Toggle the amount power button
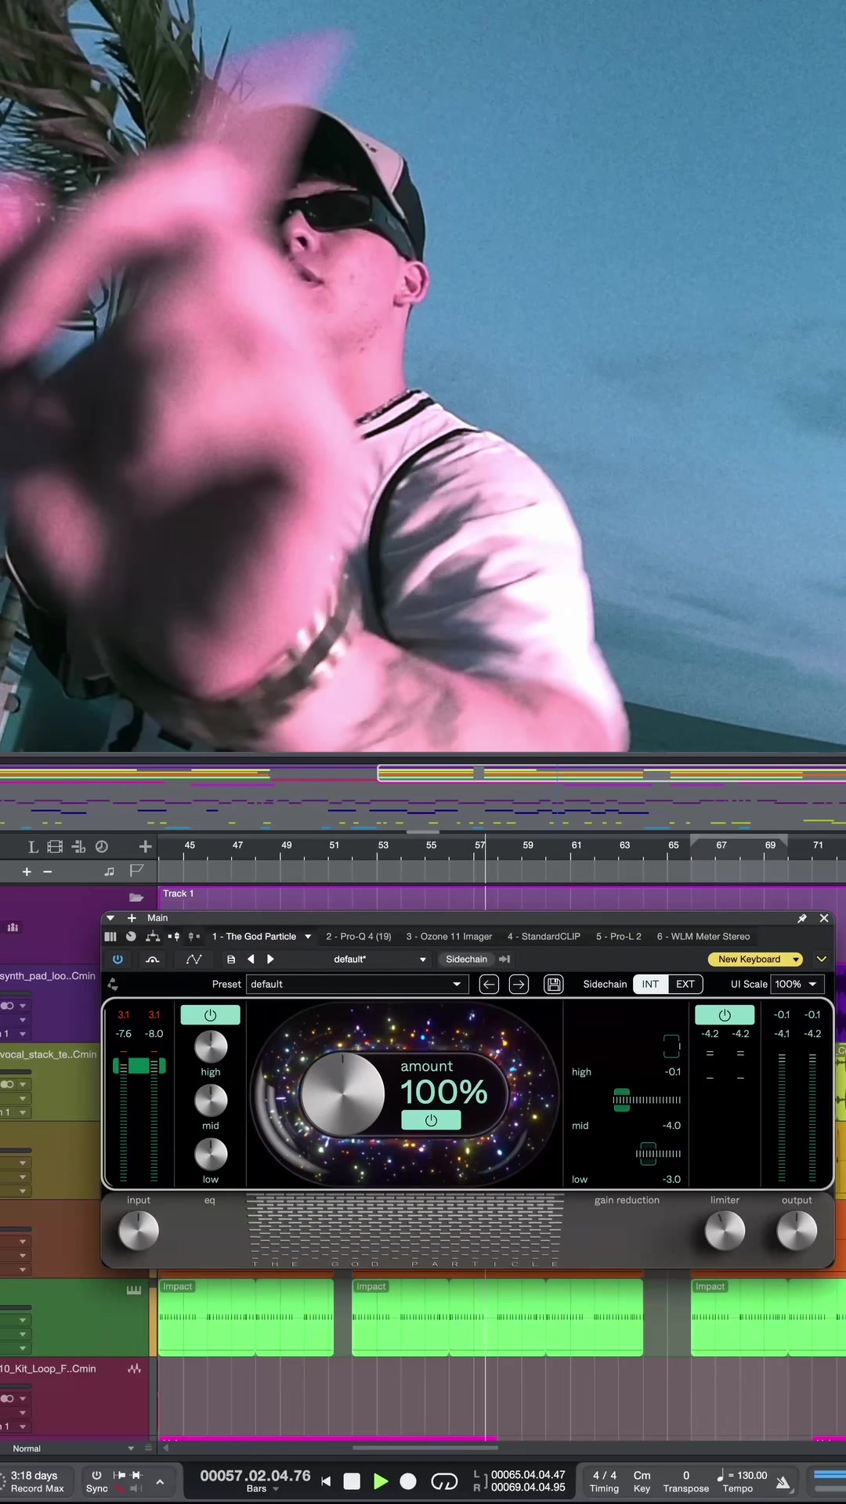Viewport: 846px width, 1504px height. (431, 1120)
